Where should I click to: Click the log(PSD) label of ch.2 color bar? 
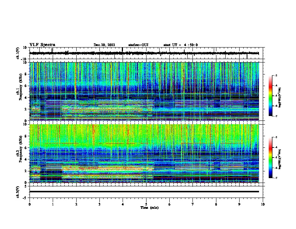pyautogui.click(x=280, y=159)
